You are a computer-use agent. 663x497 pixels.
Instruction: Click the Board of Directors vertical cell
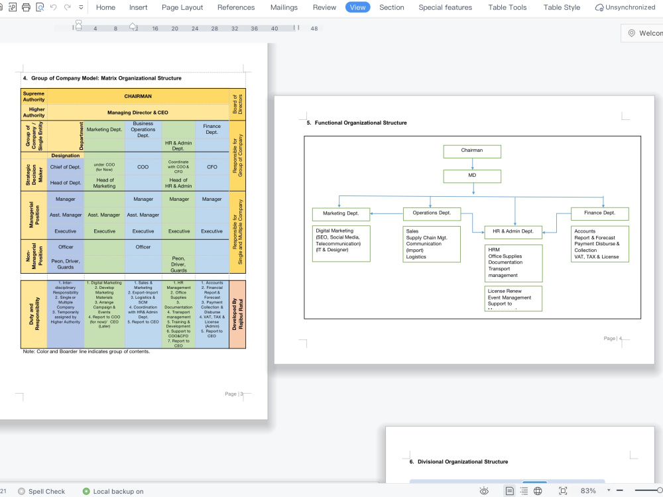pyautogui.click(x=237, y=105)
